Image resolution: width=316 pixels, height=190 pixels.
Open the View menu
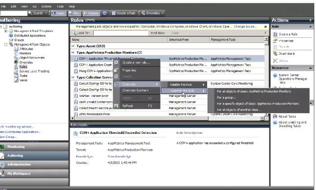[x=24, y=6]
